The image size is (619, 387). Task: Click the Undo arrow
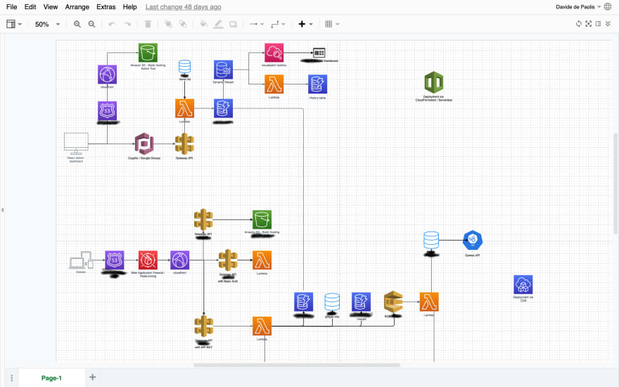pyautogui.click(x=112, y=24)
